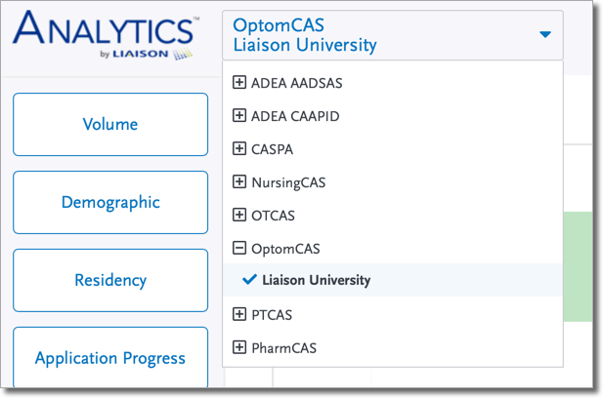Go to Application Progress section
The image size is (603, 398).
click(110, 358)
